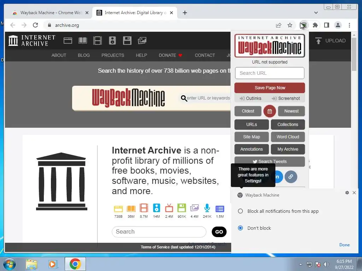Click the Word Cloud button
Screen dimensions: 362x271
pyautogui.click(x=288, y=137)
